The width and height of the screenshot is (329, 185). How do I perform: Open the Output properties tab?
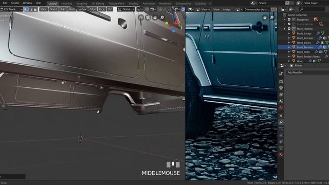pos(281,88)
